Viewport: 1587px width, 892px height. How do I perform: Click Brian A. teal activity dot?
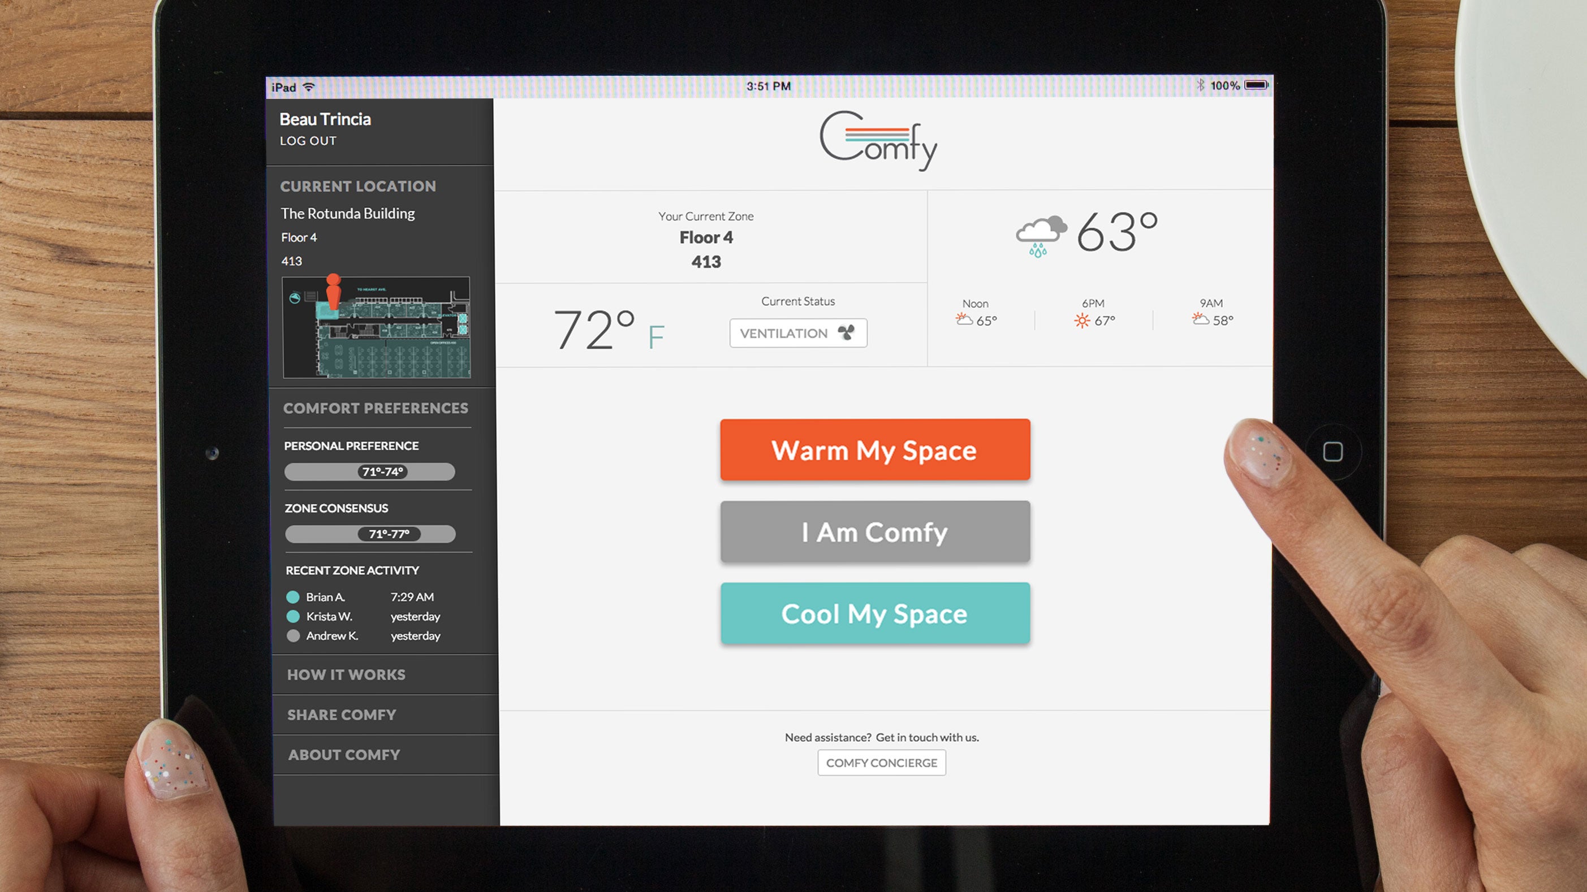click(293, 597)
